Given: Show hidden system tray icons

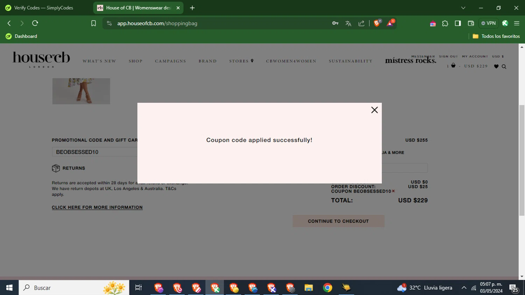Looking at the screenshot, I should [x=464, y=288].
